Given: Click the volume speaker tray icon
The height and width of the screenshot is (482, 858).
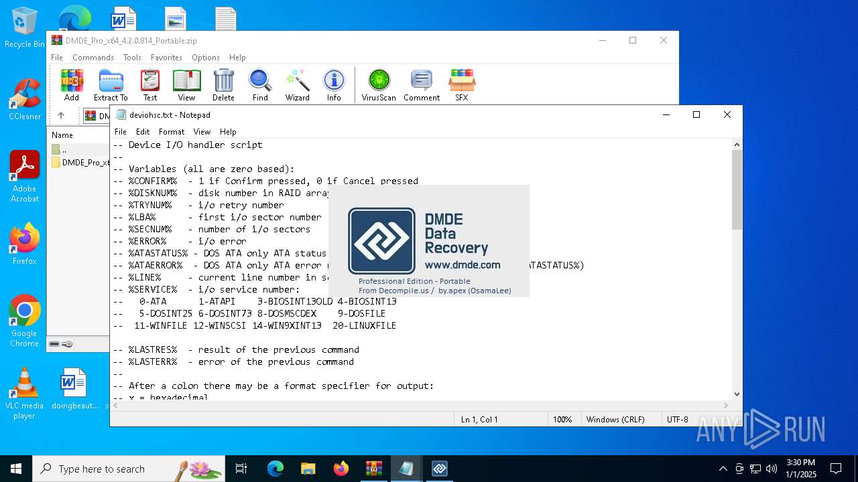Looking at the screenshot, I should click(772, 469).
